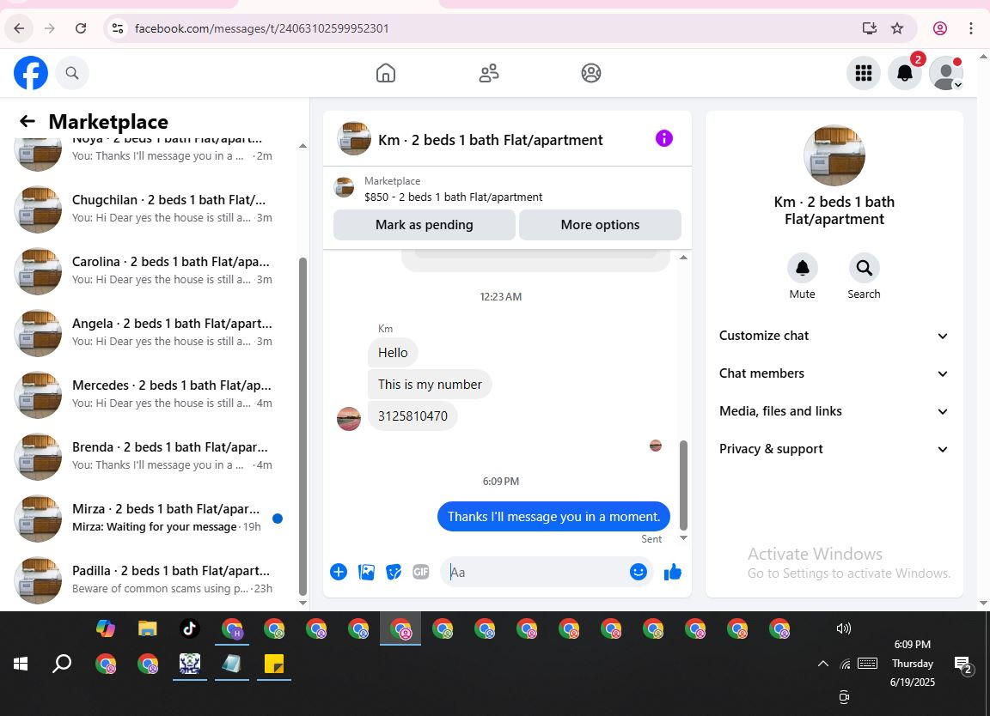
Task: Attach a photo using the image icon
Action: [366, 572]
